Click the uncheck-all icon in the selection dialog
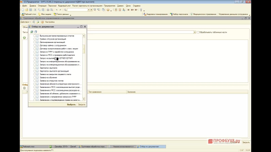Screen dimensions: 271x152 [35, 32]
